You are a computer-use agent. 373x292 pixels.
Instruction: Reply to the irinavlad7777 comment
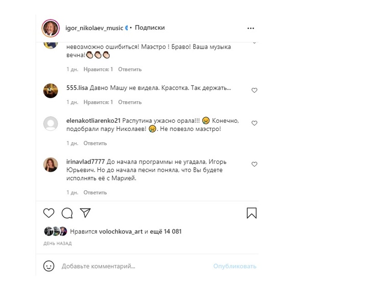(95, 192)
